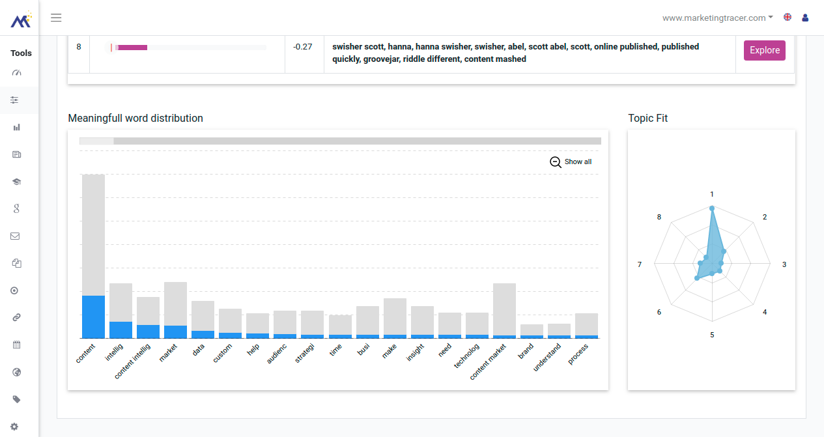Screen dimensions: 824x437
Task: Open the dashboard speedometer tool
Action: point(17,72)
